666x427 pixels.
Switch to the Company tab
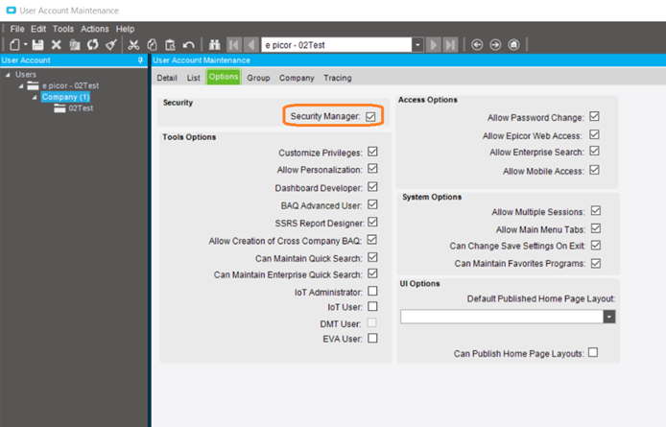[x=297, y=78]
